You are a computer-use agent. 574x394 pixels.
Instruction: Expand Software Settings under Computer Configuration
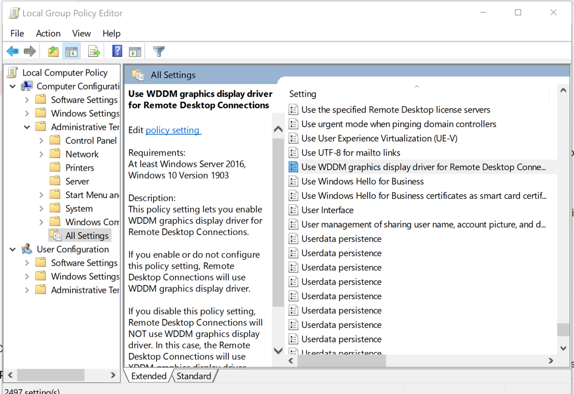click(27, 100)
